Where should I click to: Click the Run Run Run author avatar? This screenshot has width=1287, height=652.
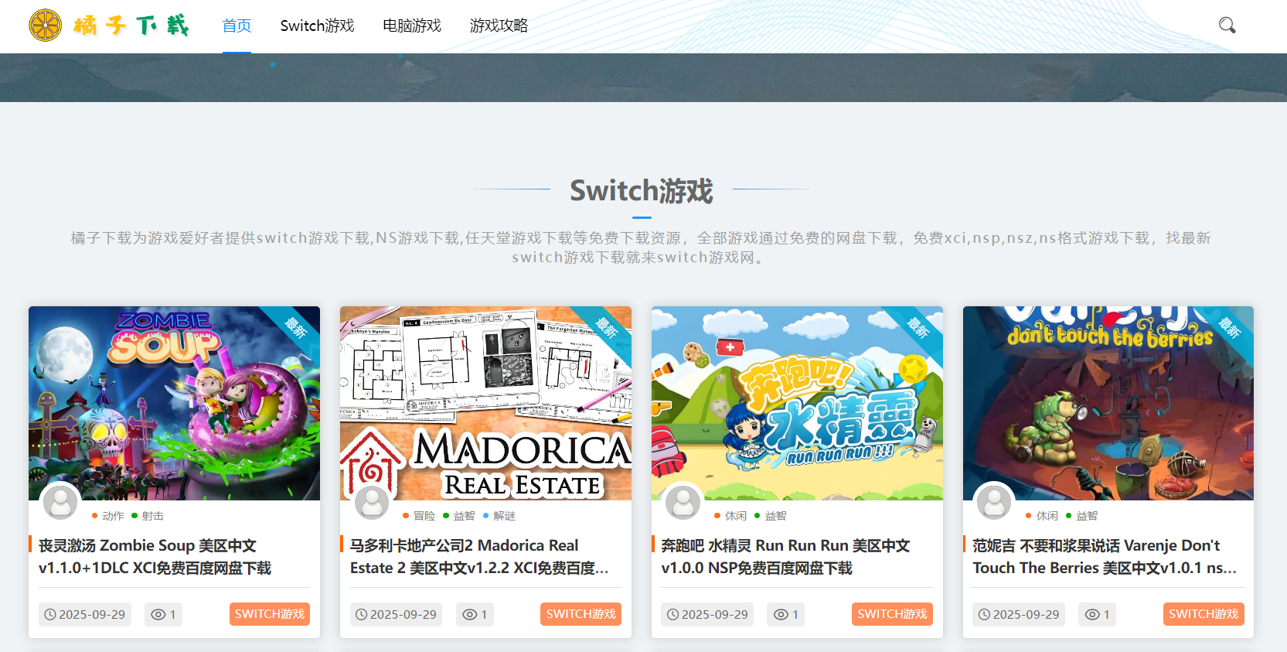pos(683,503)
